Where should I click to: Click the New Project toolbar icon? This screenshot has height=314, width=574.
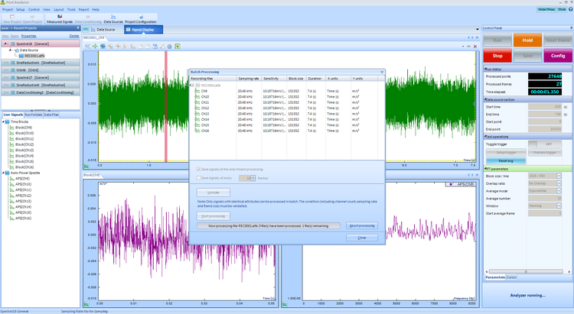[x=11, y=17]
